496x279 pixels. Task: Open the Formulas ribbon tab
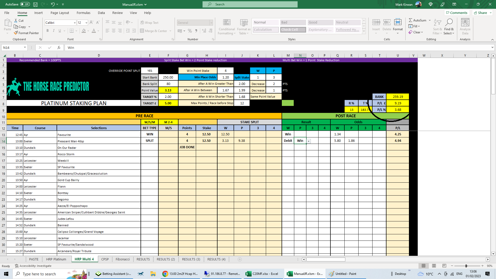click(83, 13)
